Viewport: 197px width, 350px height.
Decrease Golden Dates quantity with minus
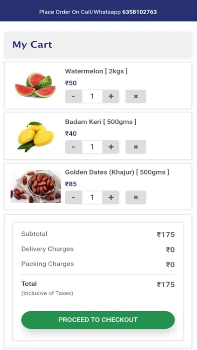click(x=73, y=197)
